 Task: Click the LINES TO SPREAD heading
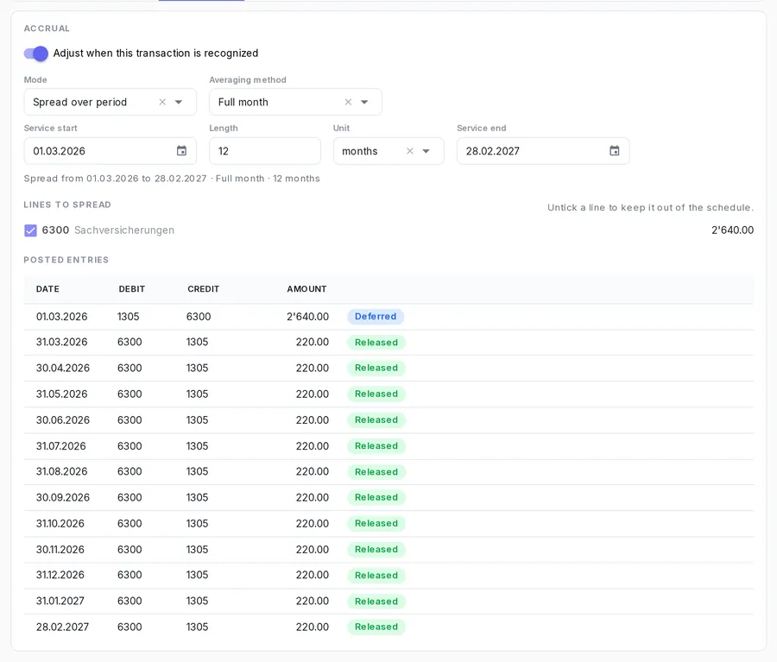(x=67, y=205)
